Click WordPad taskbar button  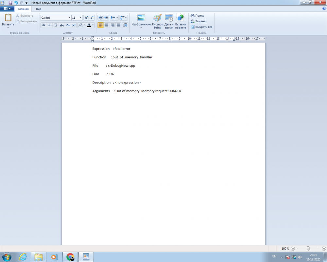[86, 257]
